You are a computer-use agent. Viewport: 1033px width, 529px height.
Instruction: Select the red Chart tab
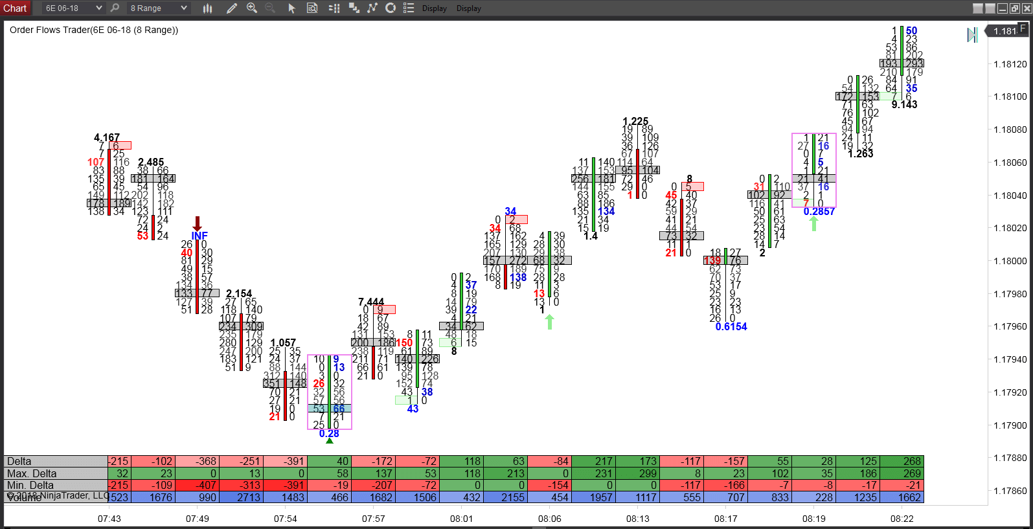[x=16, y=8]
